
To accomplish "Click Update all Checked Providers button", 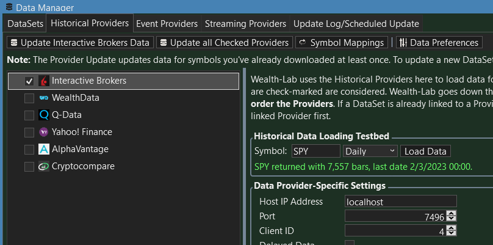I will (x=223, y=43).
